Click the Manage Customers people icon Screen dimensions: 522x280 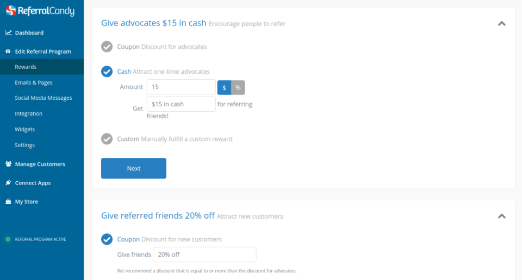pos(8,164)
